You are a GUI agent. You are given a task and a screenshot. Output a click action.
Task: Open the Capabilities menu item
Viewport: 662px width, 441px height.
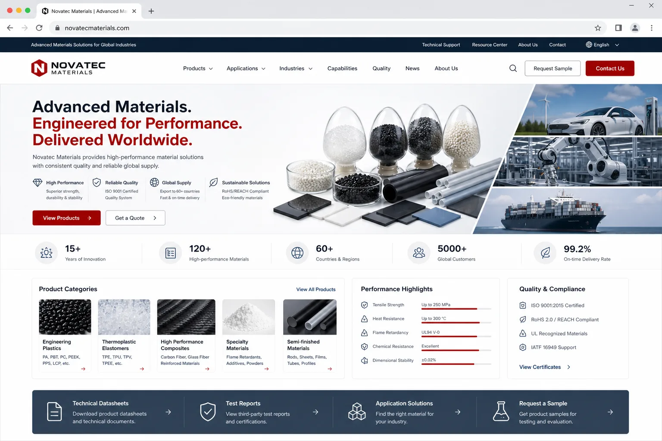(x=342, y=68)
